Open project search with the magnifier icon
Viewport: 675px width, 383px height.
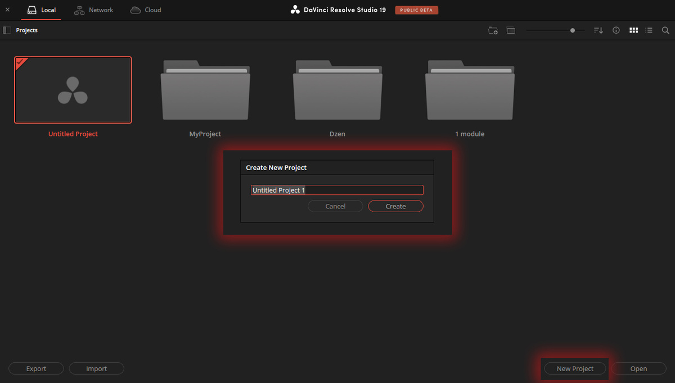click(x=665, y=30)
